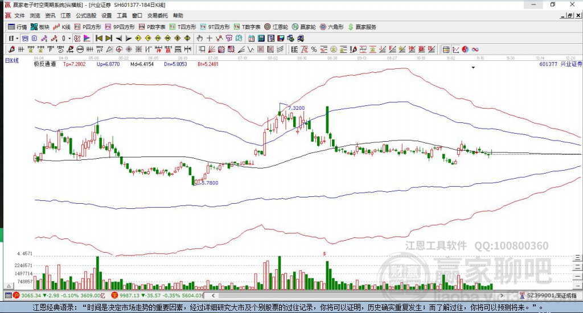Click the 601377 兴业证券 stock label
Screen dimensions: 583x313
pyautogui.click(x=560, y=64)
